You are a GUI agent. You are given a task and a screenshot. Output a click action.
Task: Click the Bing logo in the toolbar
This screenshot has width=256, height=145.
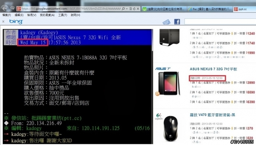point(16,21)
